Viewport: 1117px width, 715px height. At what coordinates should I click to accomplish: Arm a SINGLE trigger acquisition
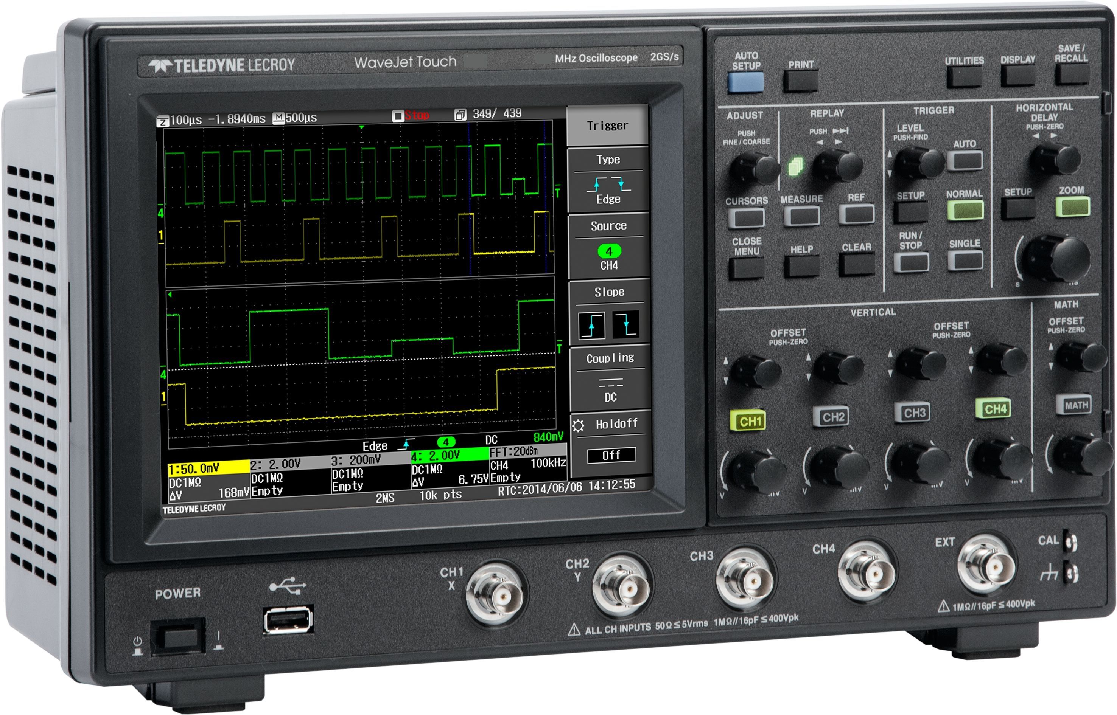point(966,260)
